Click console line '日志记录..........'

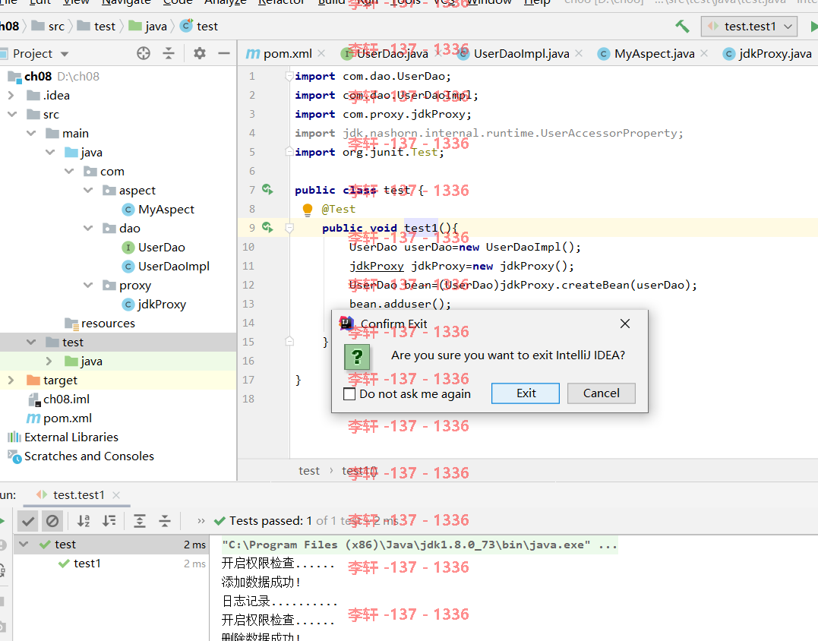(x=280, y=601)
